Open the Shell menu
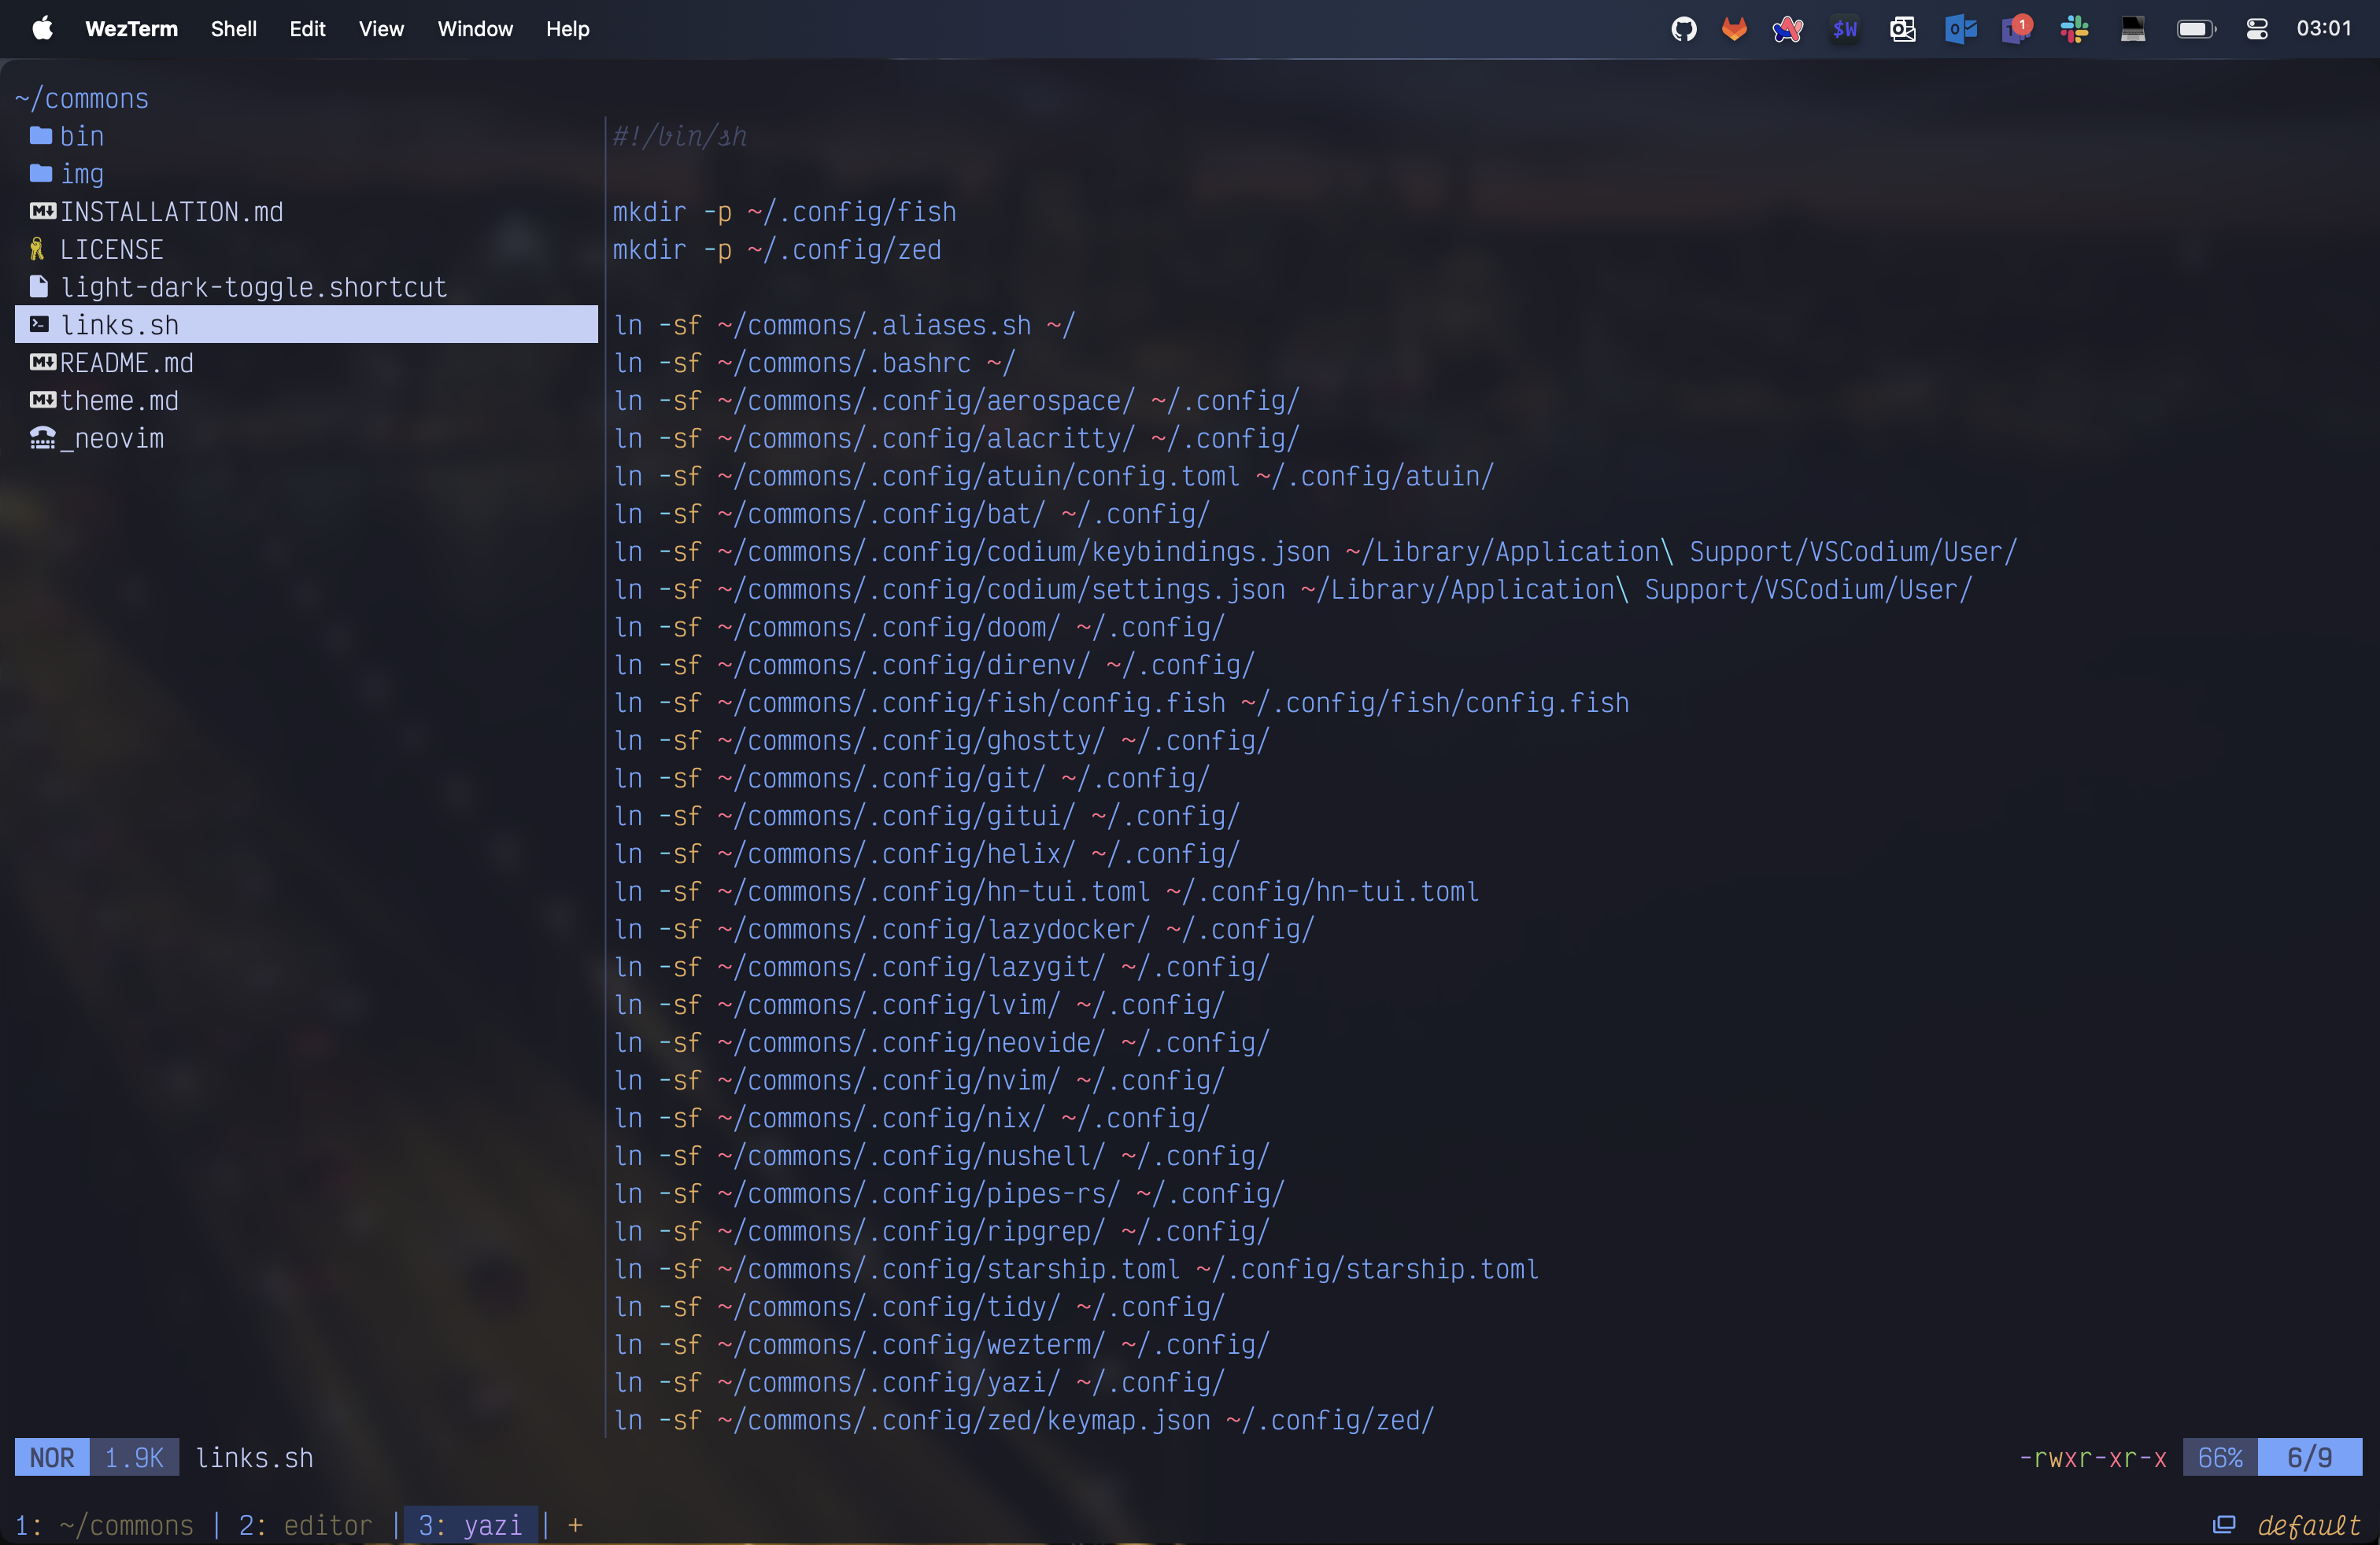Image resolution: width=2380 pixels, height=1545 pixels. [x=233, y=29]
